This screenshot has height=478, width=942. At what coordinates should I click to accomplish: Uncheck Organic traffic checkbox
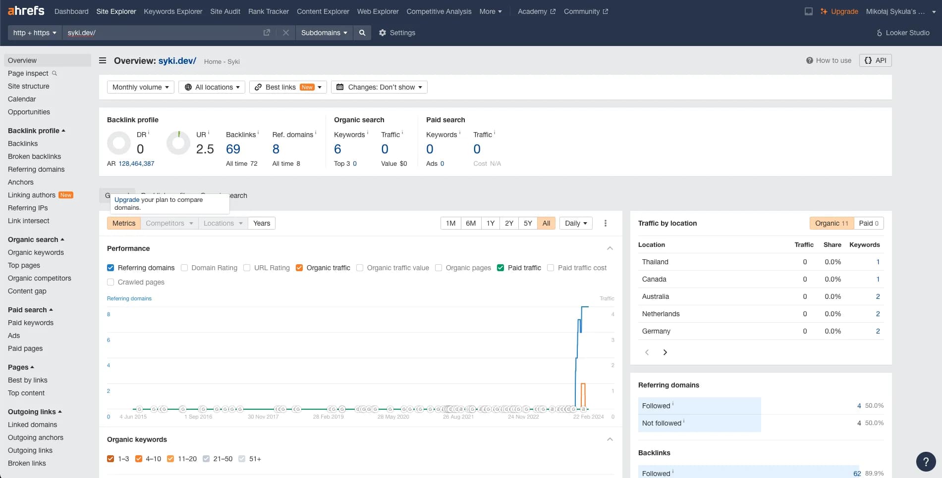(299, 268)
